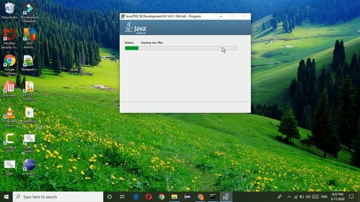Open the AVG AntiVirus desktop shortcut
This screenshot has height=202, width=360.
pyautogui.click(x=29, y=39)
